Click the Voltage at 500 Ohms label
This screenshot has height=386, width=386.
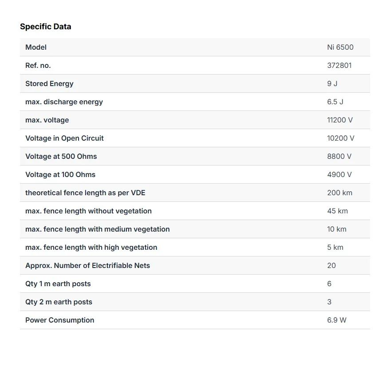[61, 156]
